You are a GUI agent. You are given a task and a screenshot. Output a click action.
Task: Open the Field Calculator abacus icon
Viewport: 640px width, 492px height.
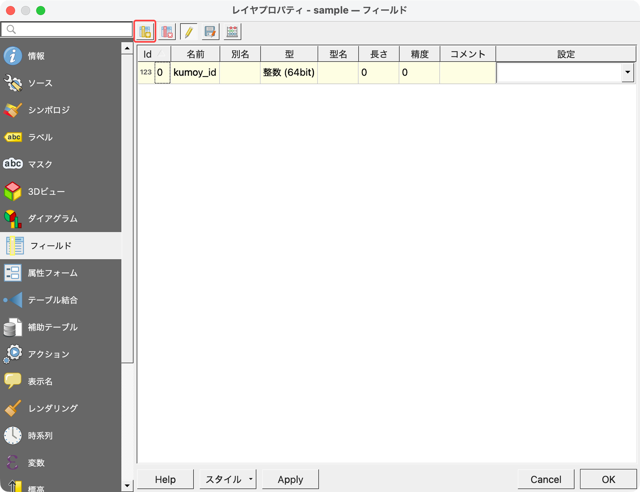(232, 32)
